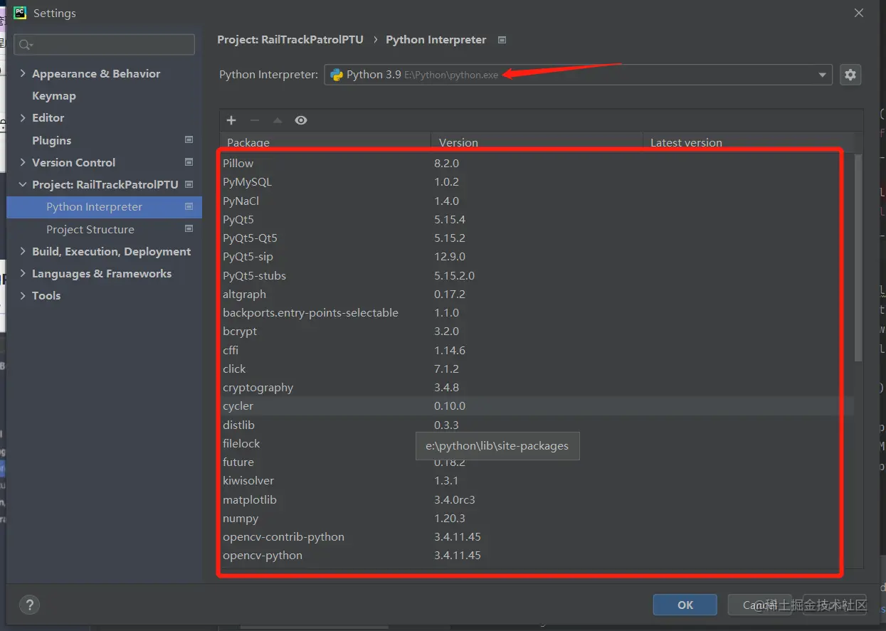886x631 pixels.
Task: Expand the Tools section
Action: click(23, 295)
